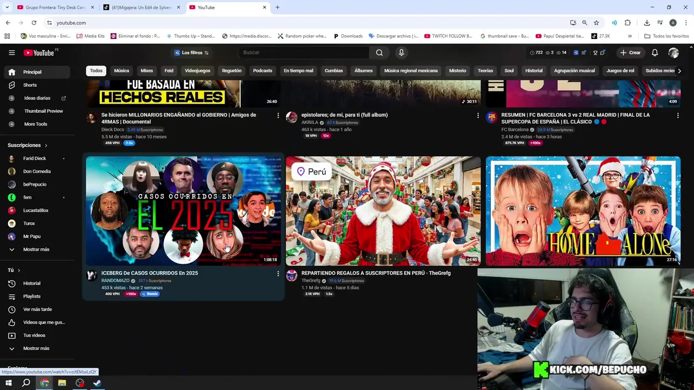This screenshot has height=390, width=694.
Task: Expand Mostrar más under Tú section
Action: tap(37, 348)
